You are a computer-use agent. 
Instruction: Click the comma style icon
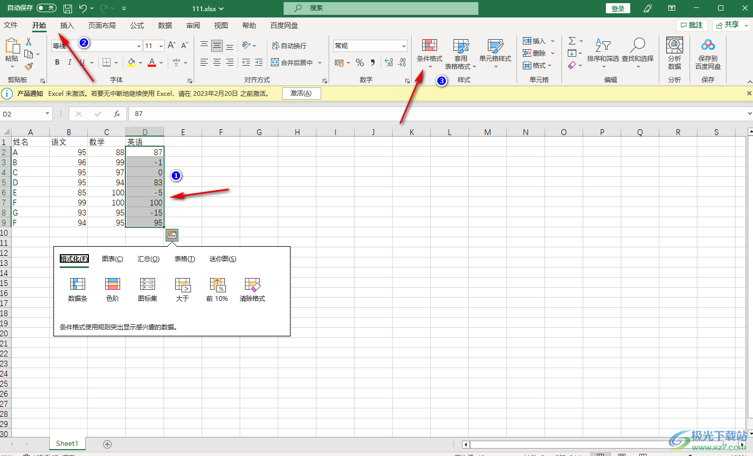(x=373, y=62)
